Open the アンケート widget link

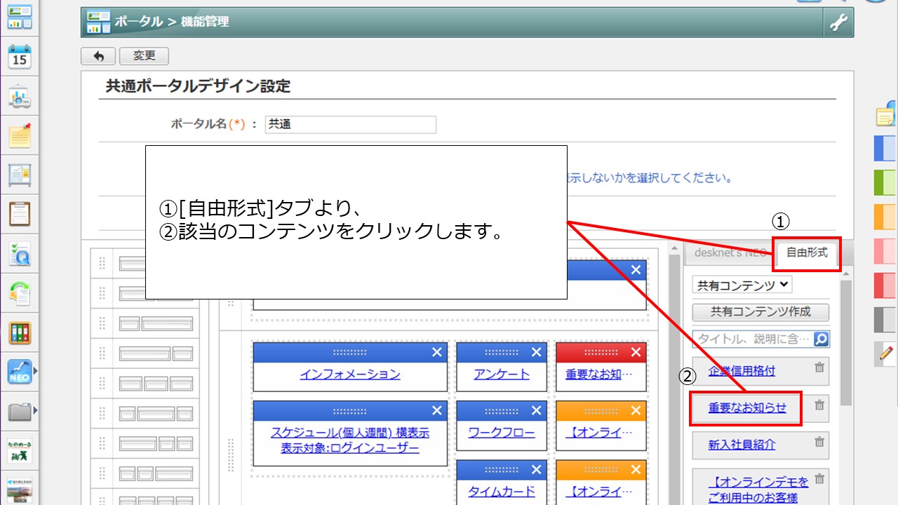click(502, 374)
